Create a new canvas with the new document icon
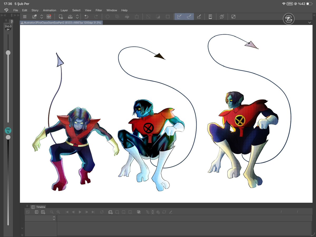Image resolution: width=316 pixels, height=237 pixels. 60,17
